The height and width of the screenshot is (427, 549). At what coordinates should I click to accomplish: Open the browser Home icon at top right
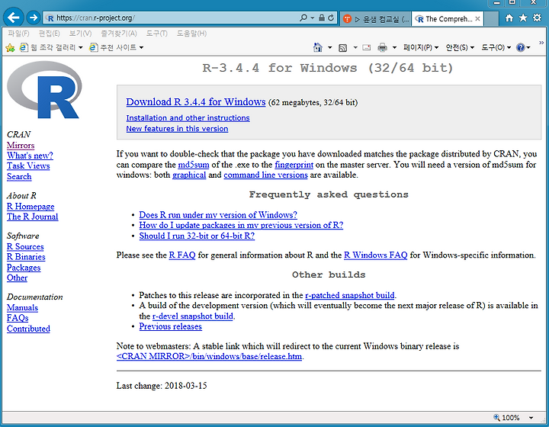click(509, 18)
